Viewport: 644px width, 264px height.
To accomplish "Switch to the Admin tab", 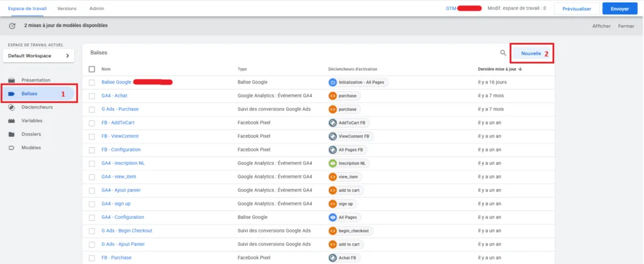I will coord(97,9).
